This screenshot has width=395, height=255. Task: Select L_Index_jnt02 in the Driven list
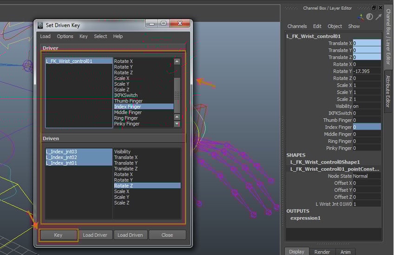point(79,157)
